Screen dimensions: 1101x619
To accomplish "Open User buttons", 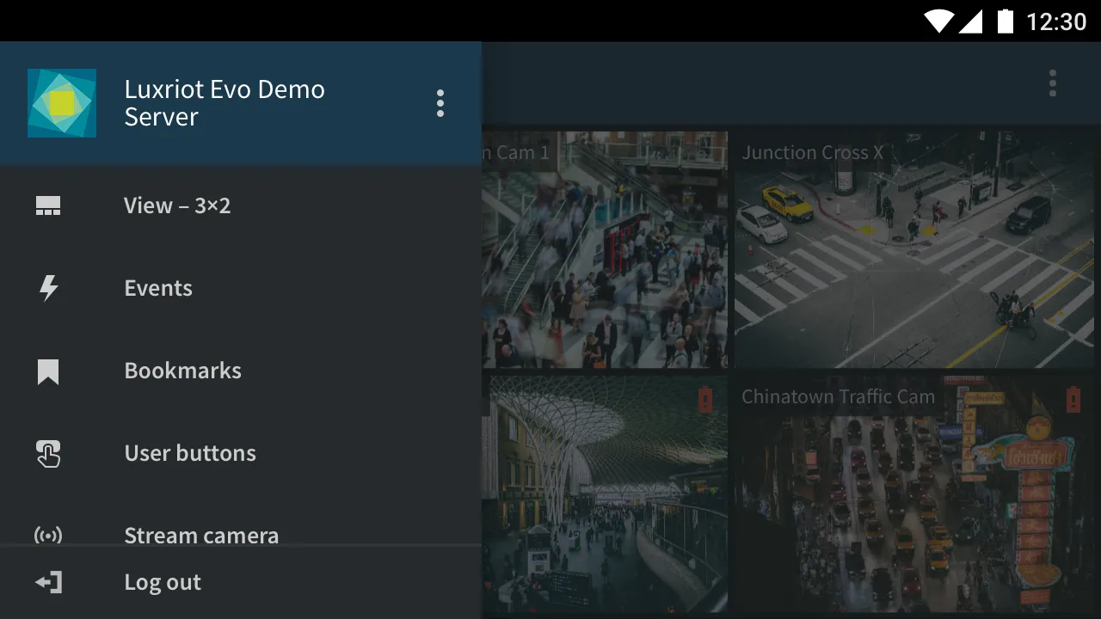I will point(190,453).
